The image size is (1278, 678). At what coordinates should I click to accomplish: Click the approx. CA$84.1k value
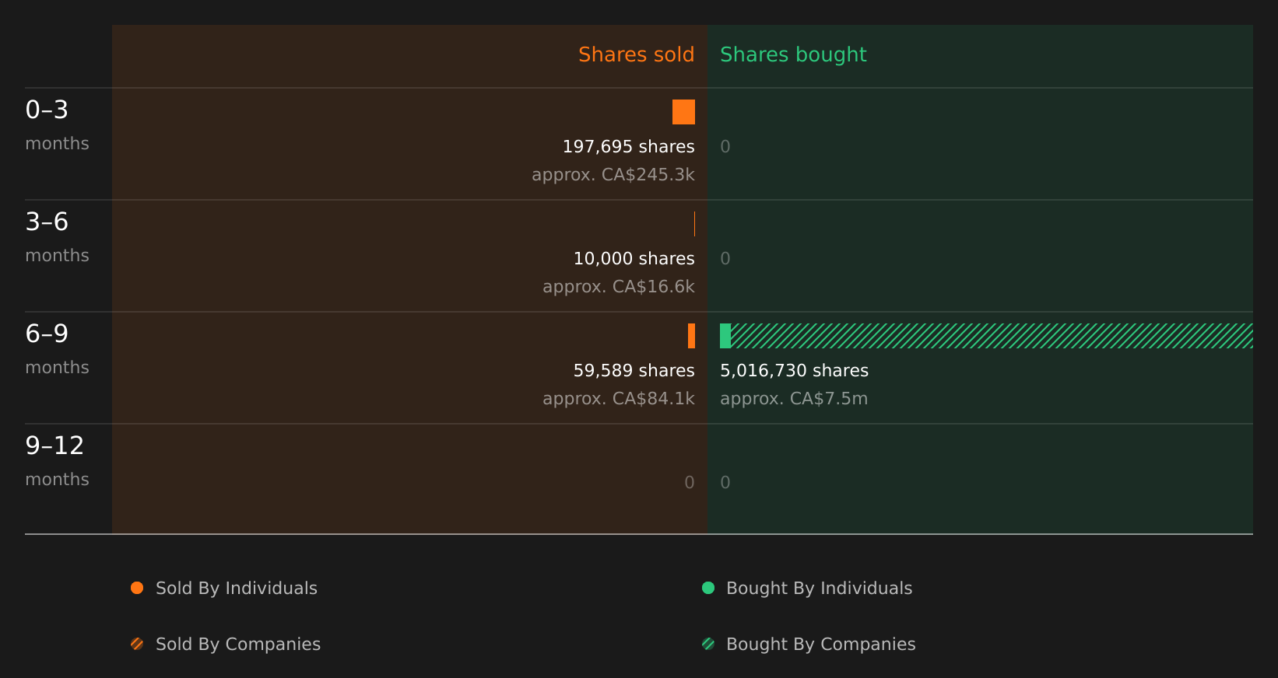click(x=619, y=398)
